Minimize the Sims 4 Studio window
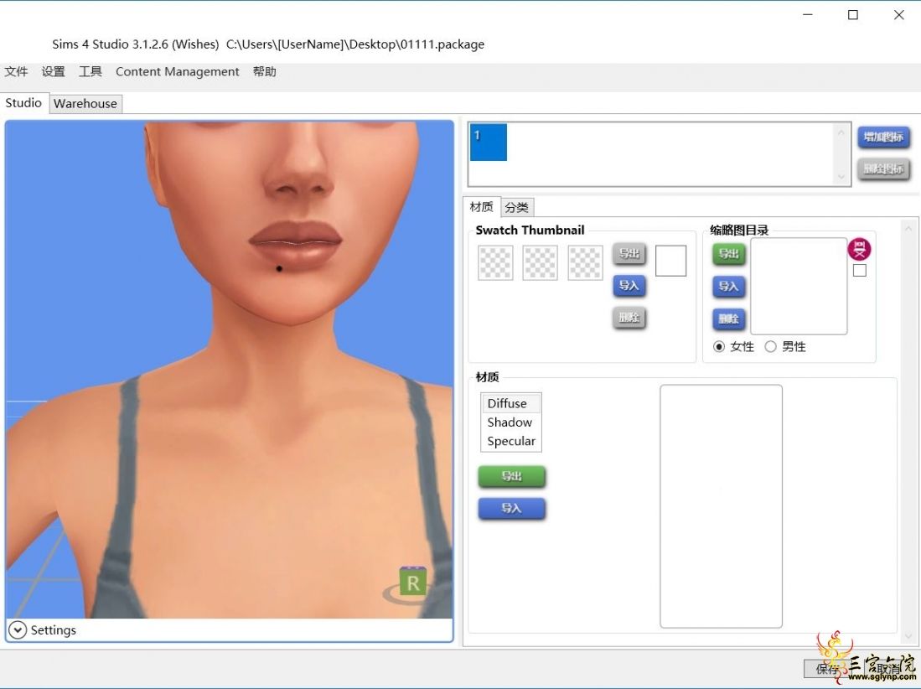Image resolution: width=921 pixels, height=689 pixels. [808, 15]
